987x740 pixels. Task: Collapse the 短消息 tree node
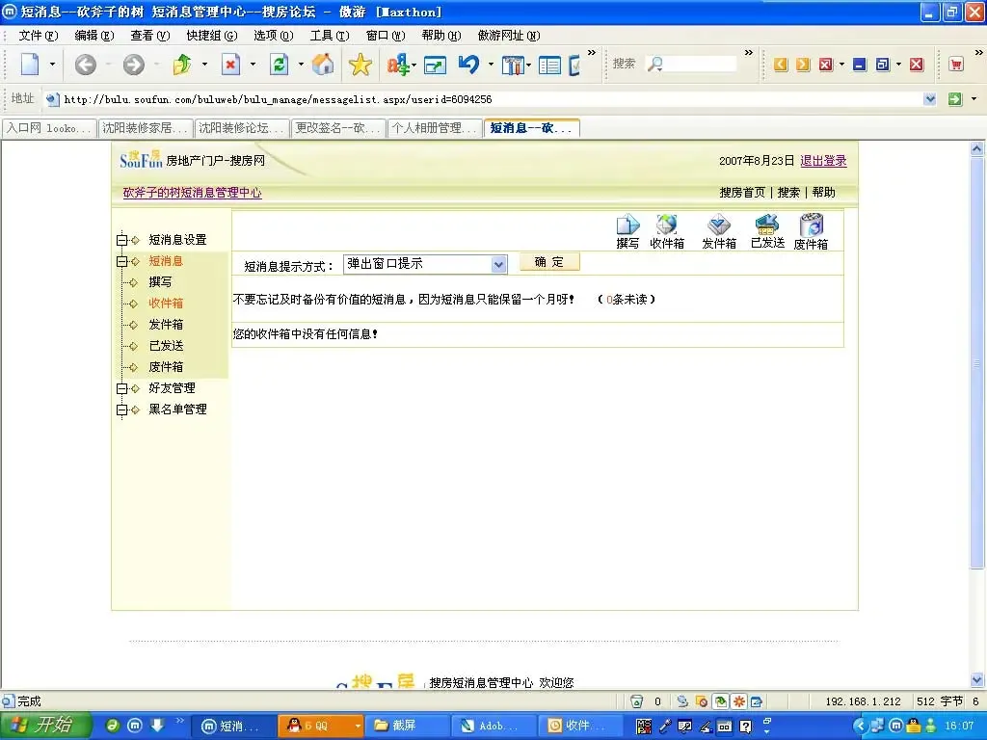(x=122, y=261)
